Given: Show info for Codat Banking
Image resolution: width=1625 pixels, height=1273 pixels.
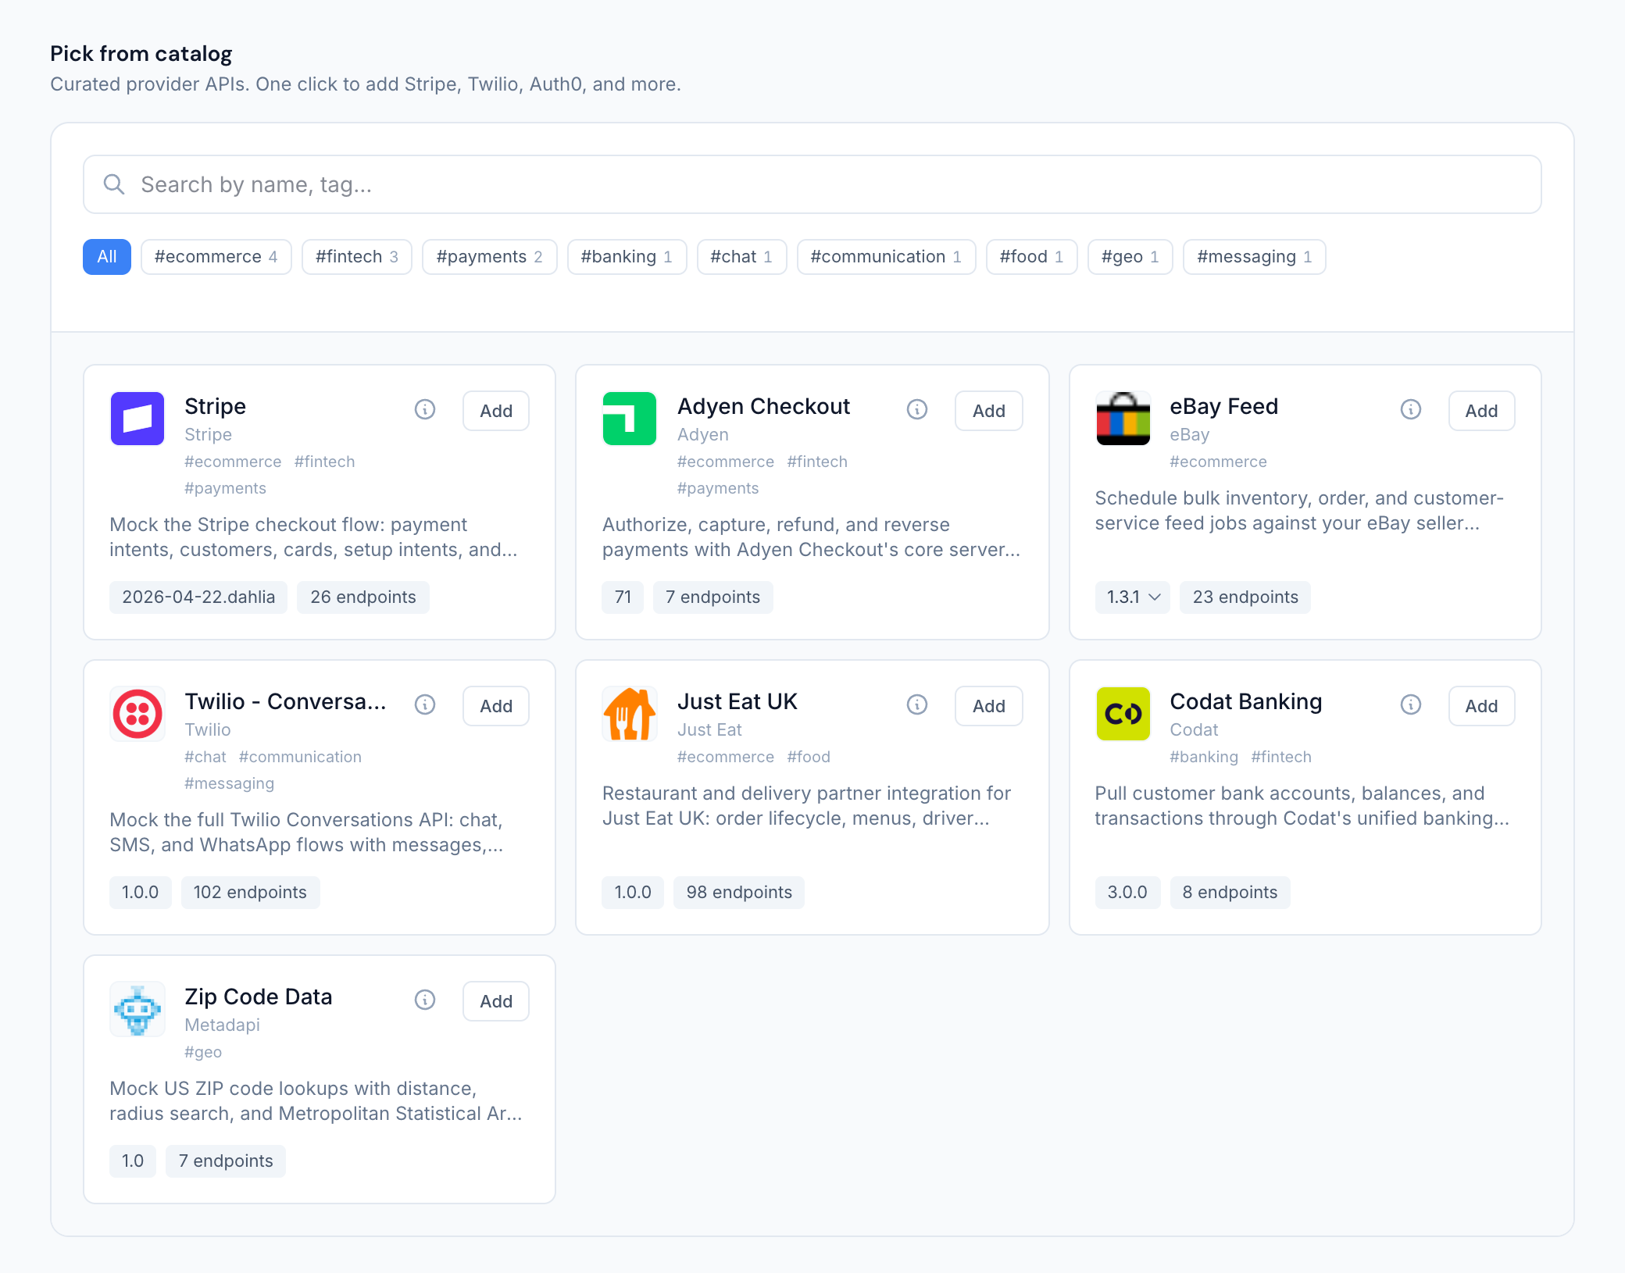Looking at the screenshot, I should click(1411, 704).
